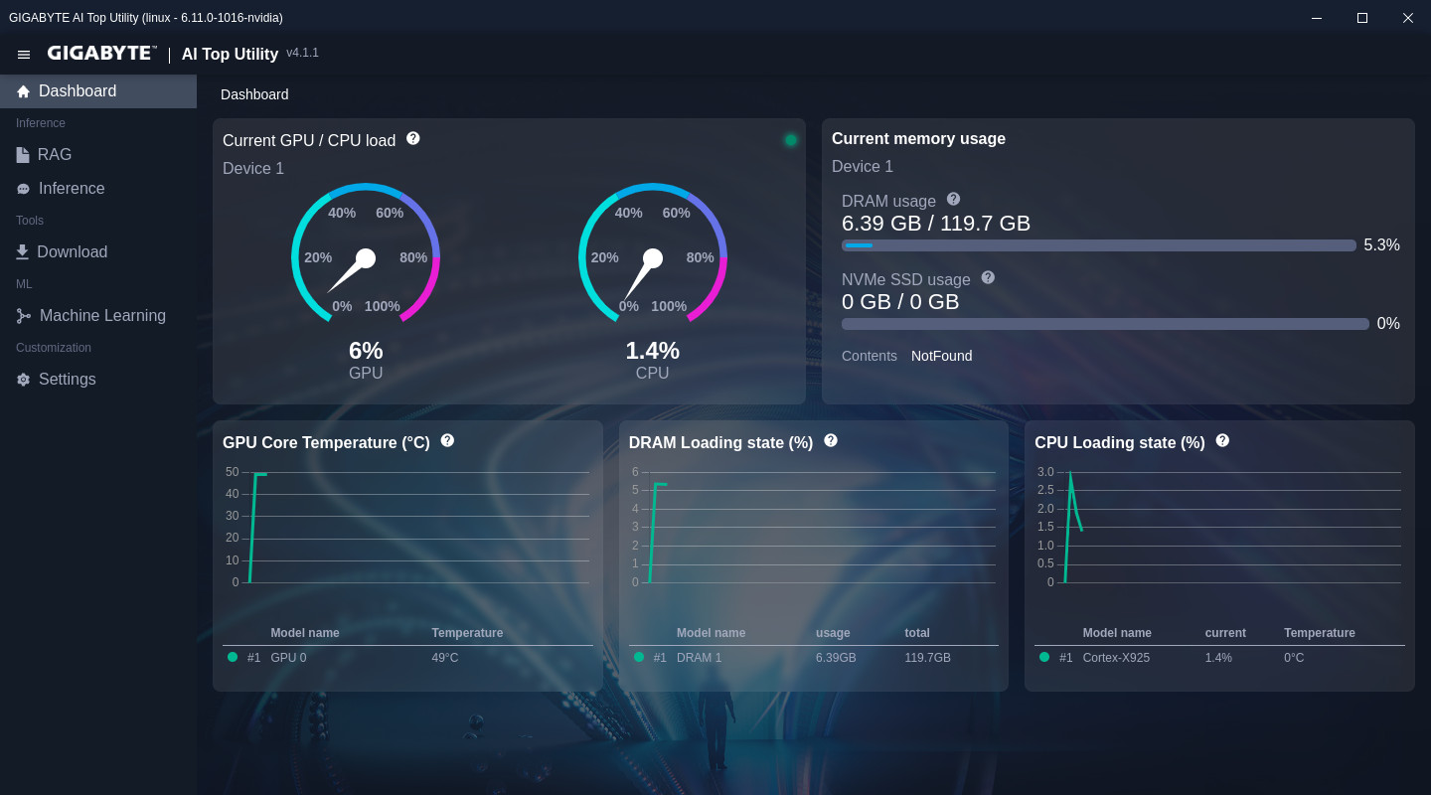Open help for CPU Loading state chart
Viewport: 1431px width, 795px height.
click(1222, 440)
